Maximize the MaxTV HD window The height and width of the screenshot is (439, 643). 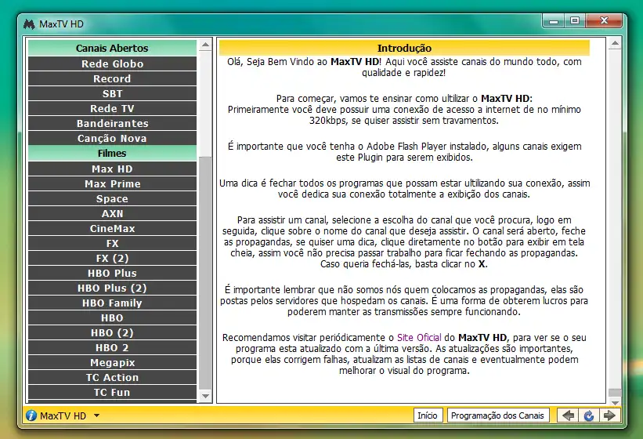point(575,21)
